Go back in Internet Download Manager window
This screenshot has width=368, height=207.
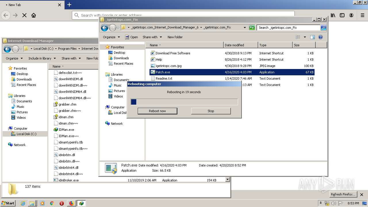7,49
